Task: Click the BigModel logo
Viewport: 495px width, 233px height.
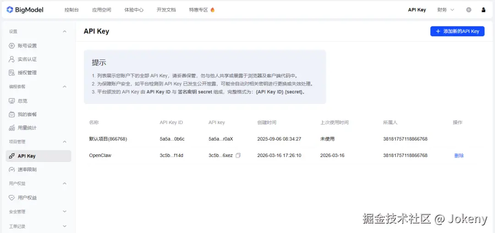Action: [x=25, y=10]
